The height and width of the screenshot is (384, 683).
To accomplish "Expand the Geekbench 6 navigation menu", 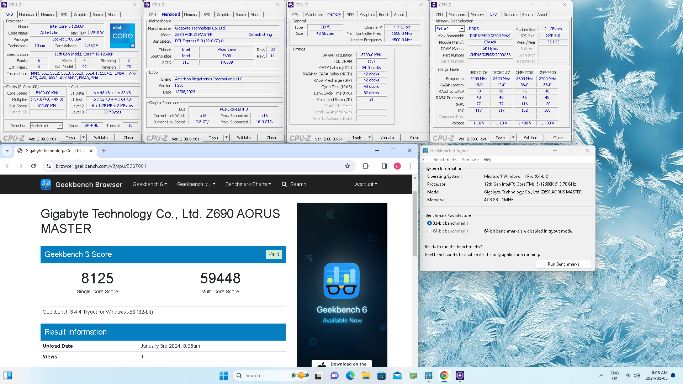I will 150,184.
